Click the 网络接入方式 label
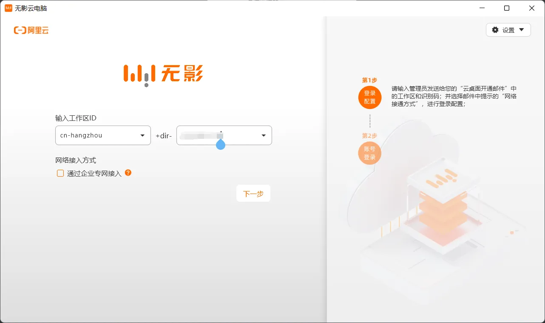This screenshot has width=545, height=323. (x=76, y=160)
